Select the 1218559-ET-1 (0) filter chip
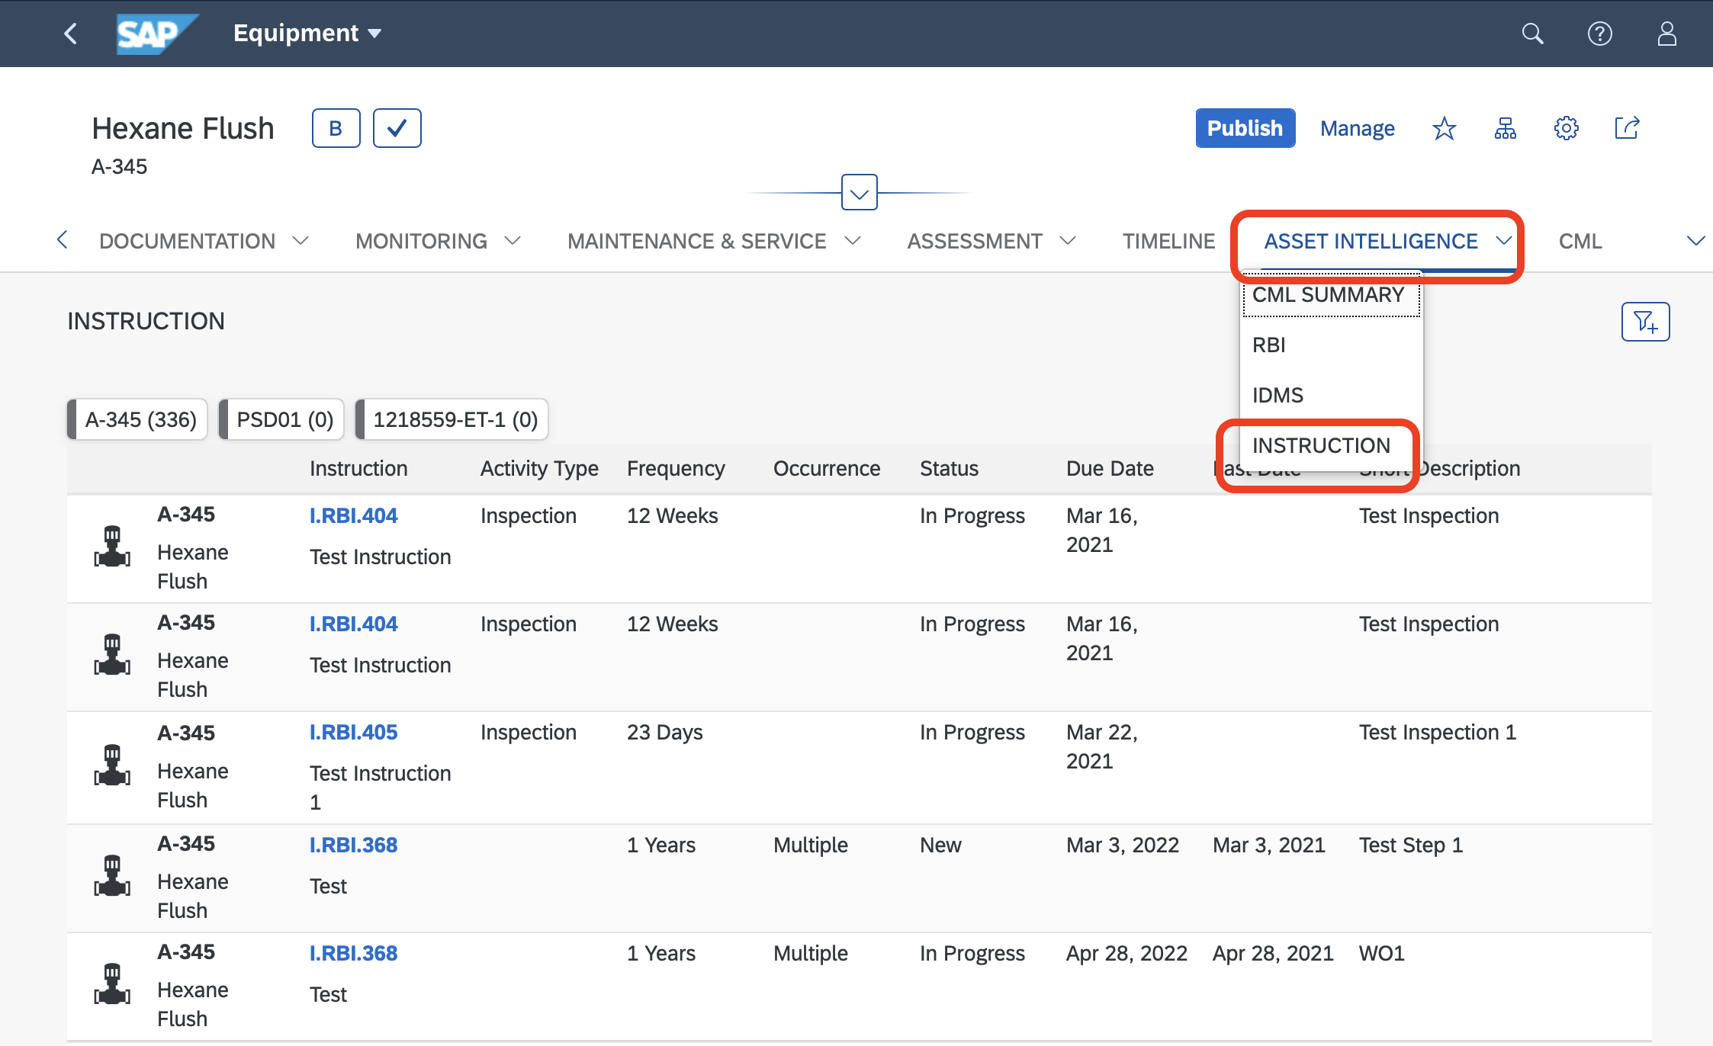Viewport: 1713px width, 1046px height. click(452, 419)
